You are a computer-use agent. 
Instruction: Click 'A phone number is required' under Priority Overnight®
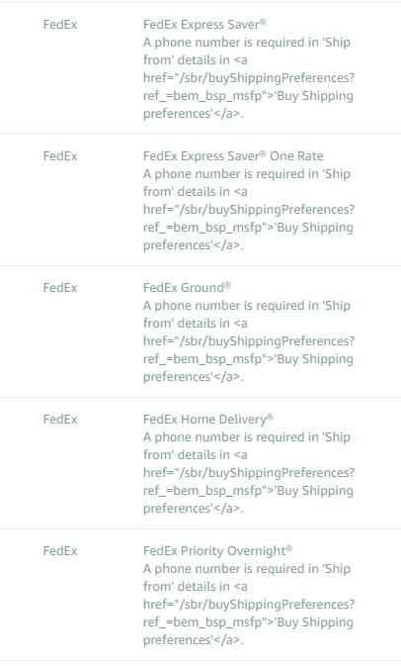coord(220,569)
